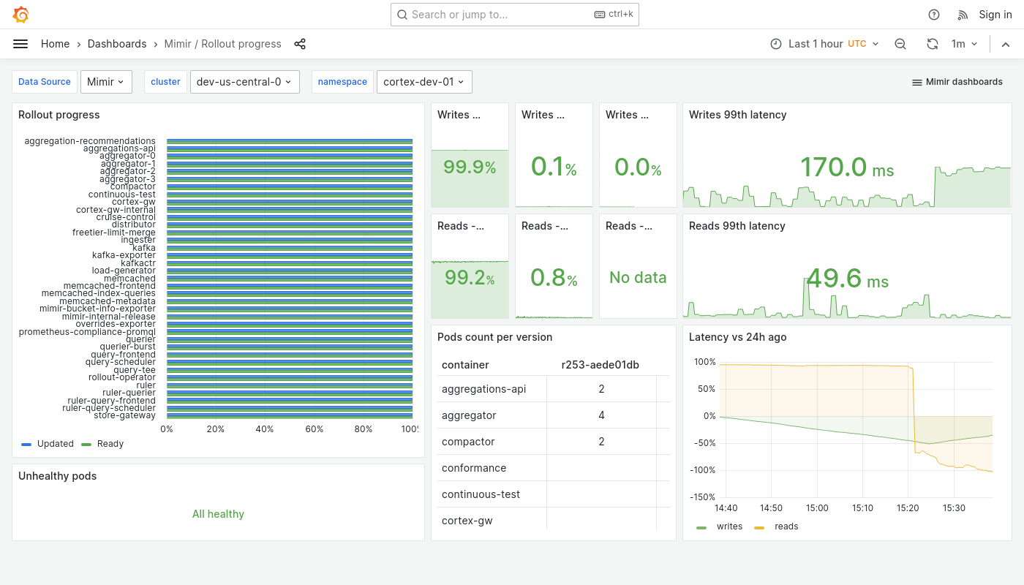Refresh the dashboard with the refresh icon

(933, 44)
